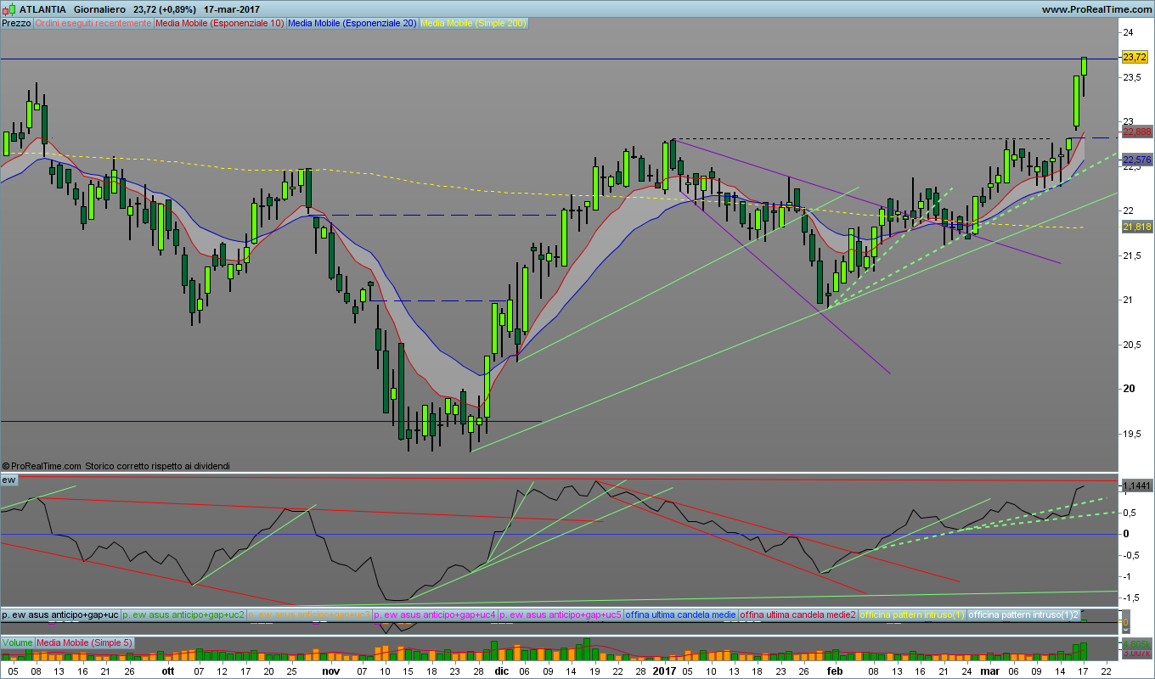Click the 'p. ew asus anticipo+gap+uc' label

[x=60, y=614]
